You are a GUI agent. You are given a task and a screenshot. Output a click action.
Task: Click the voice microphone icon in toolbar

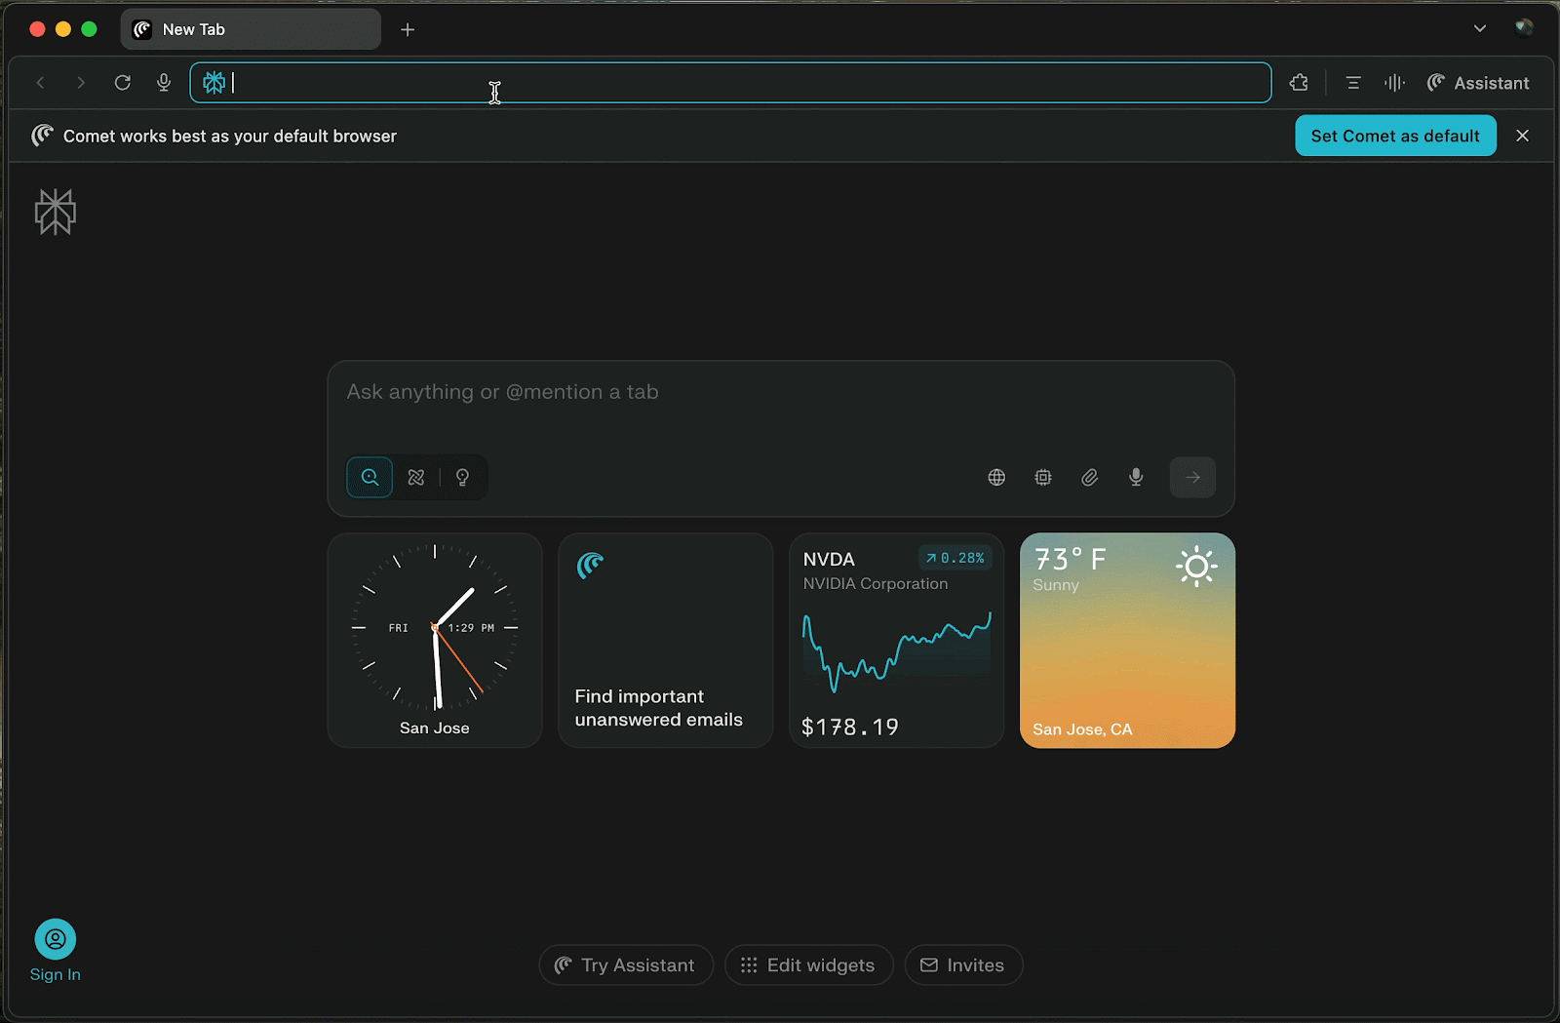164,83
